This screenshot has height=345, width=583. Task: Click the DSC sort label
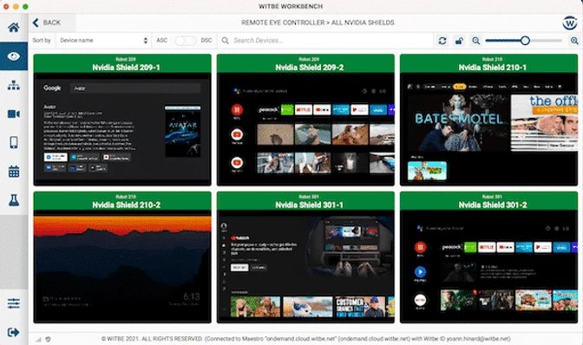(x=206, y=40)
